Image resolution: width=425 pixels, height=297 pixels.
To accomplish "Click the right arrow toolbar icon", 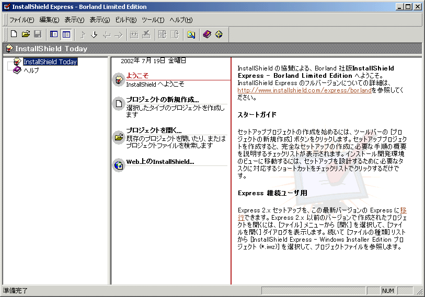I will (119, 34).
